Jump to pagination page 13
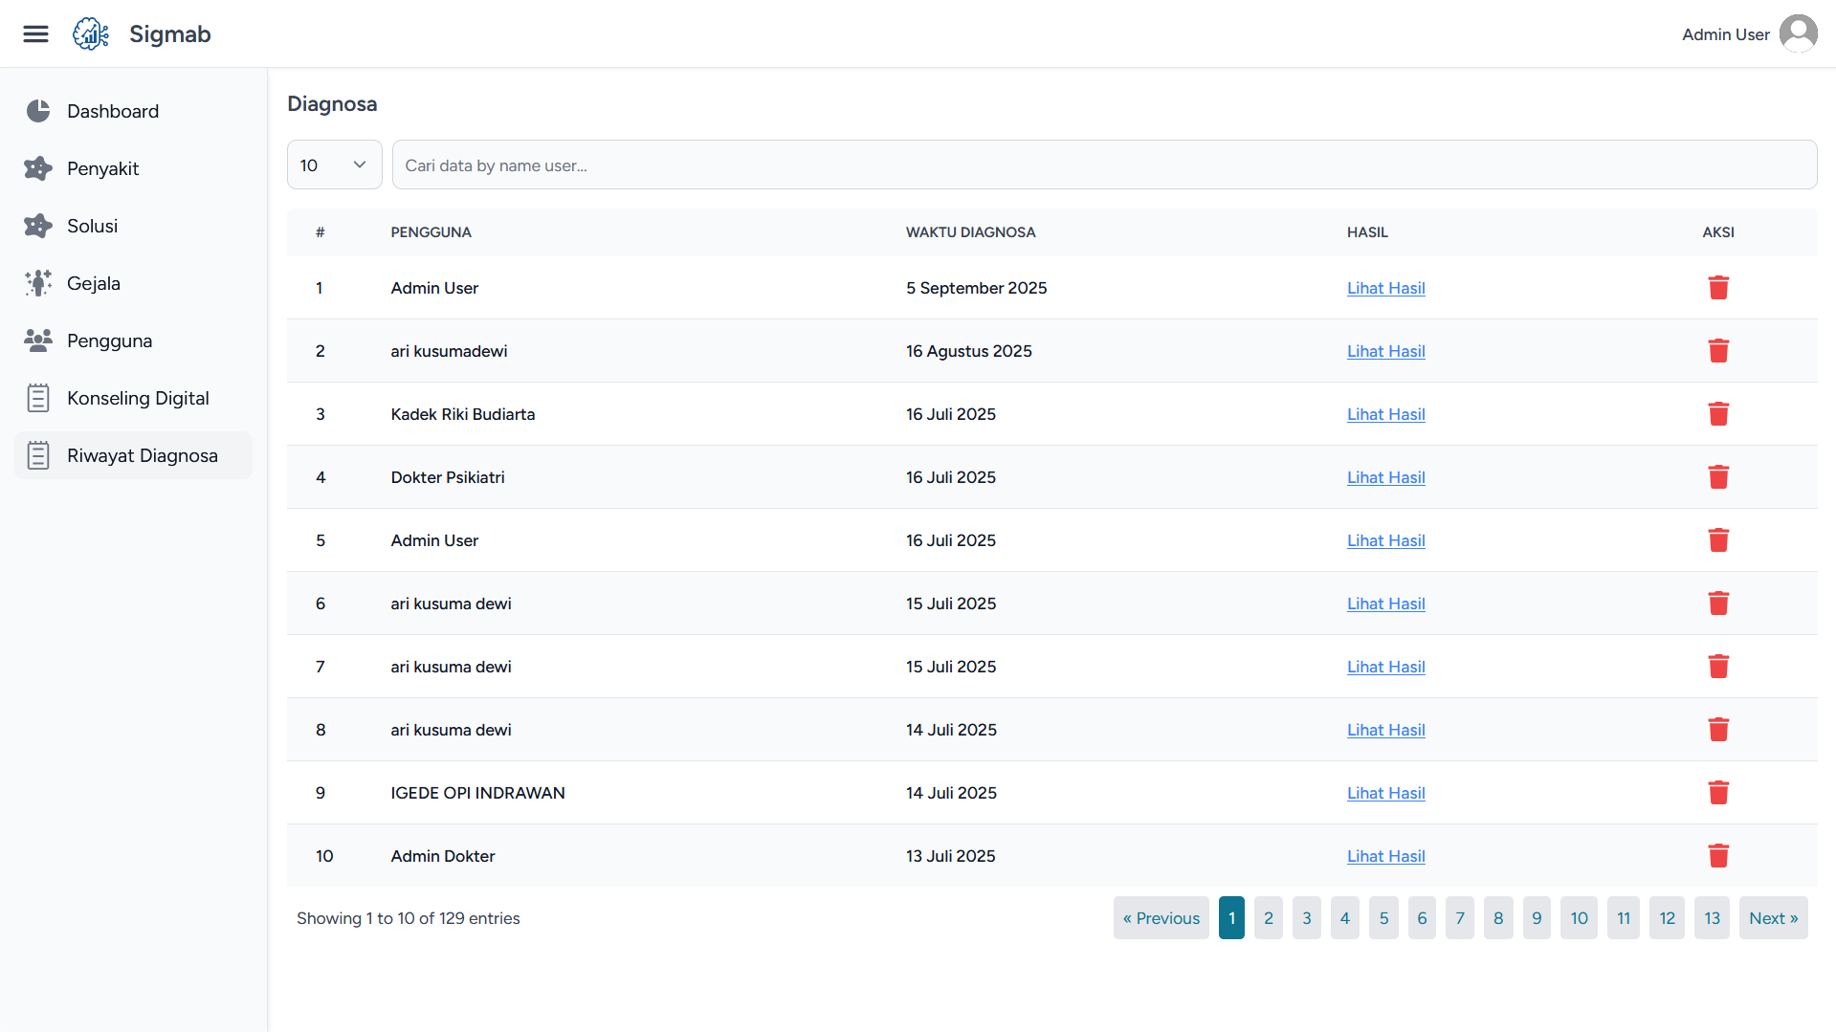Screen dimensions: 1836x1032 click(x=1712, y=918)
